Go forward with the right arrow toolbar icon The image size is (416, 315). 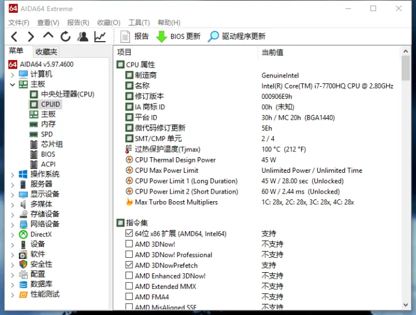31,36
